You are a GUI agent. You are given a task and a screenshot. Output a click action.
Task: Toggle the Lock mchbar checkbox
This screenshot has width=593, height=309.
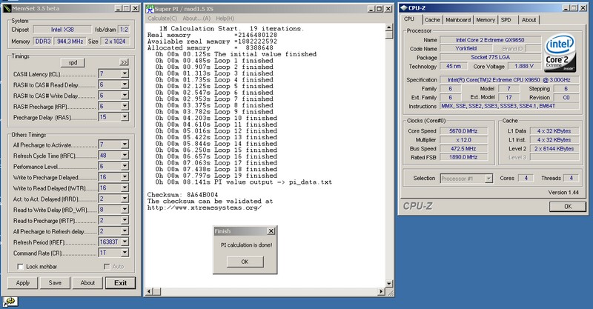tap(21, 267)
